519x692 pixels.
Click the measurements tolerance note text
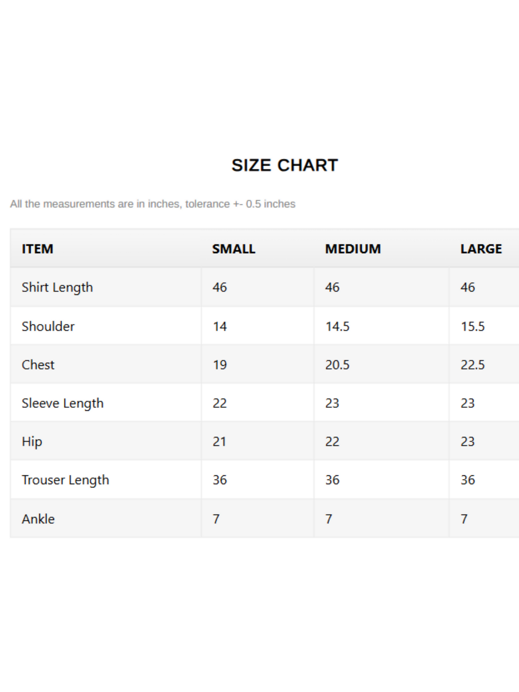153,204
